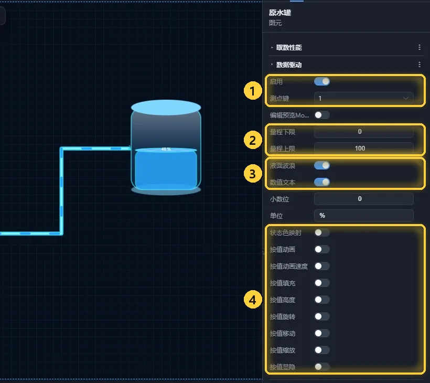Activate the 按值缩放 switch
430x383 pixels.
tap(322, 350)
